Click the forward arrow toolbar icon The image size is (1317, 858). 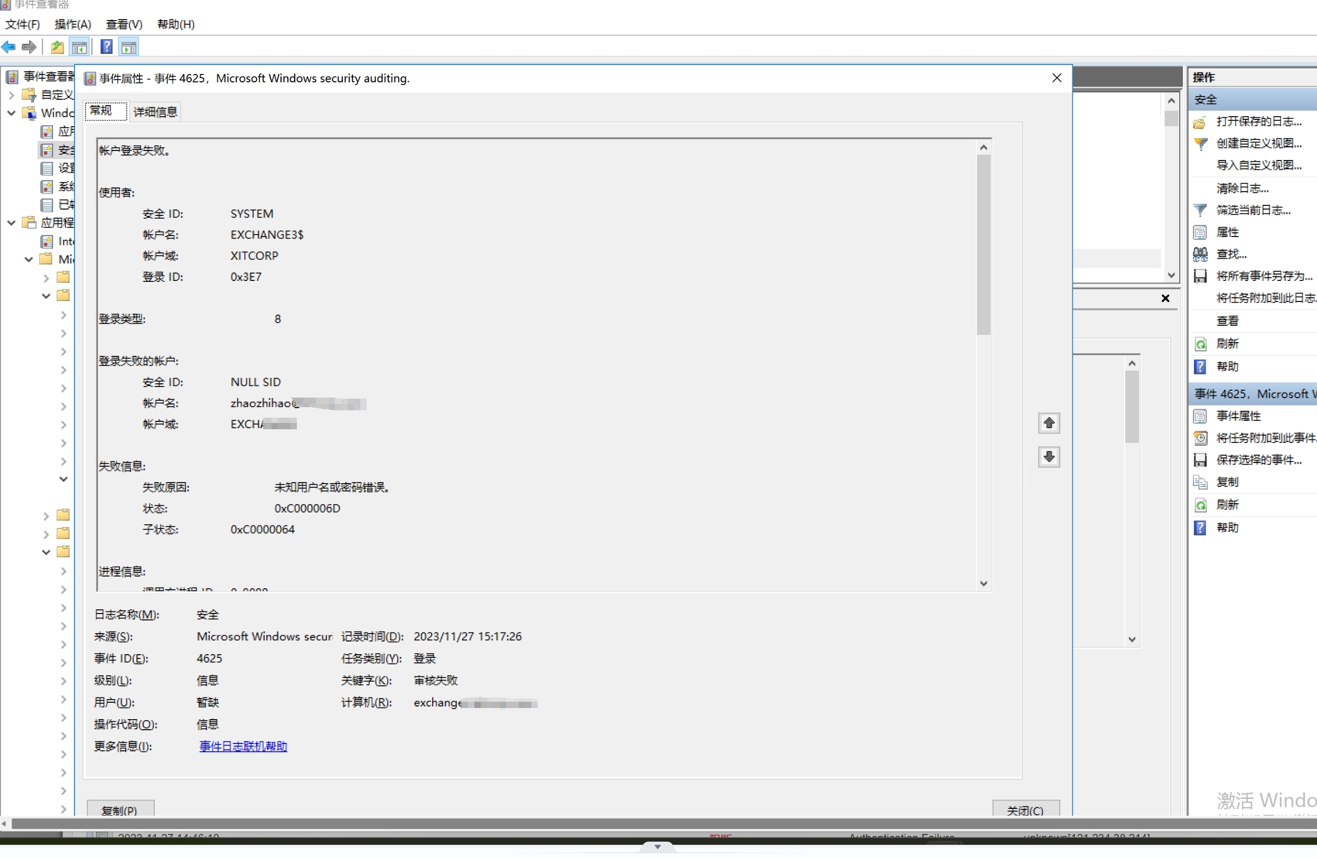[30, 48]
